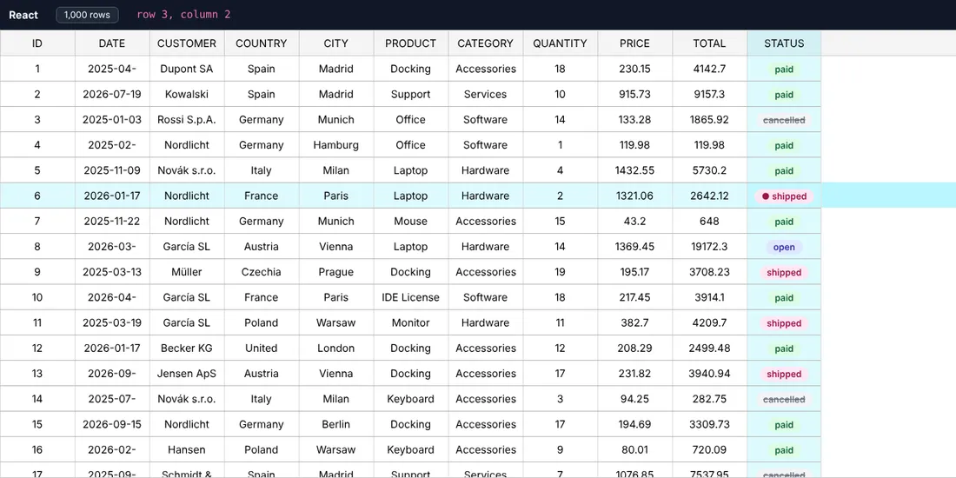This screenshot has height=478, width=956.
Task: Click the 2026-07-19 date cell
Action: pos(112,95)
